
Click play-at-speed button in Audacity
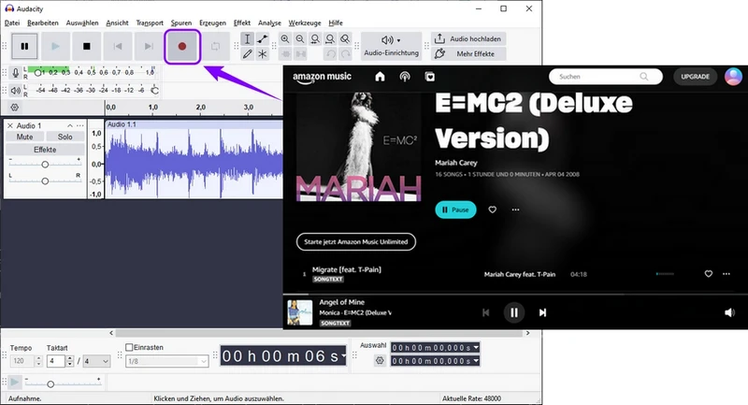point(15,383)
